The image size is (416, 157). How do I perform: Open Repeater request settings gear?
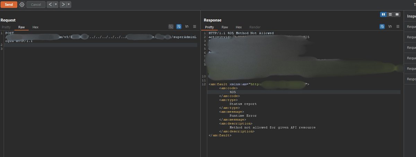pyautogui.click(x=22, y=4)
